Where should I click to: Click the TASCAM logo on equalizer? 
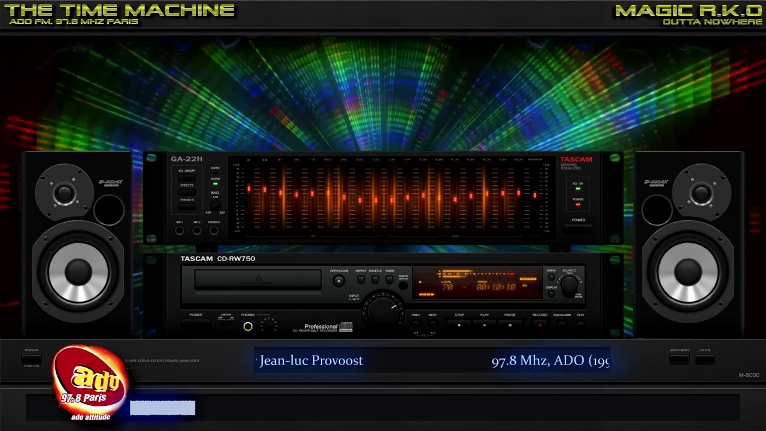coord(576,160)
